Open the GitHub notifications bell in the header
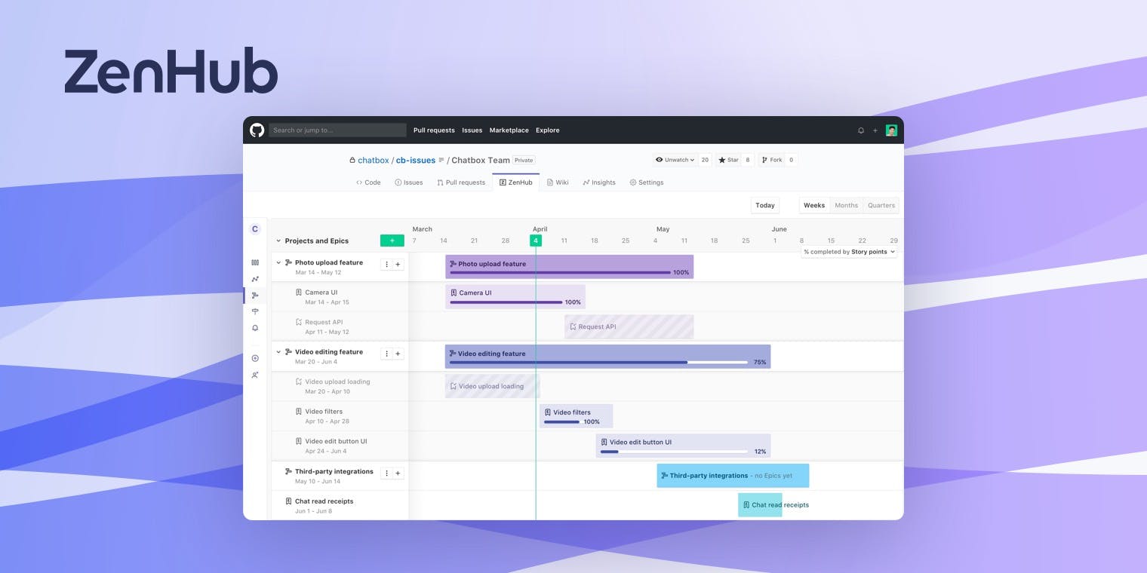Screen dimensions: 1147x573 (x=861, y=130)
